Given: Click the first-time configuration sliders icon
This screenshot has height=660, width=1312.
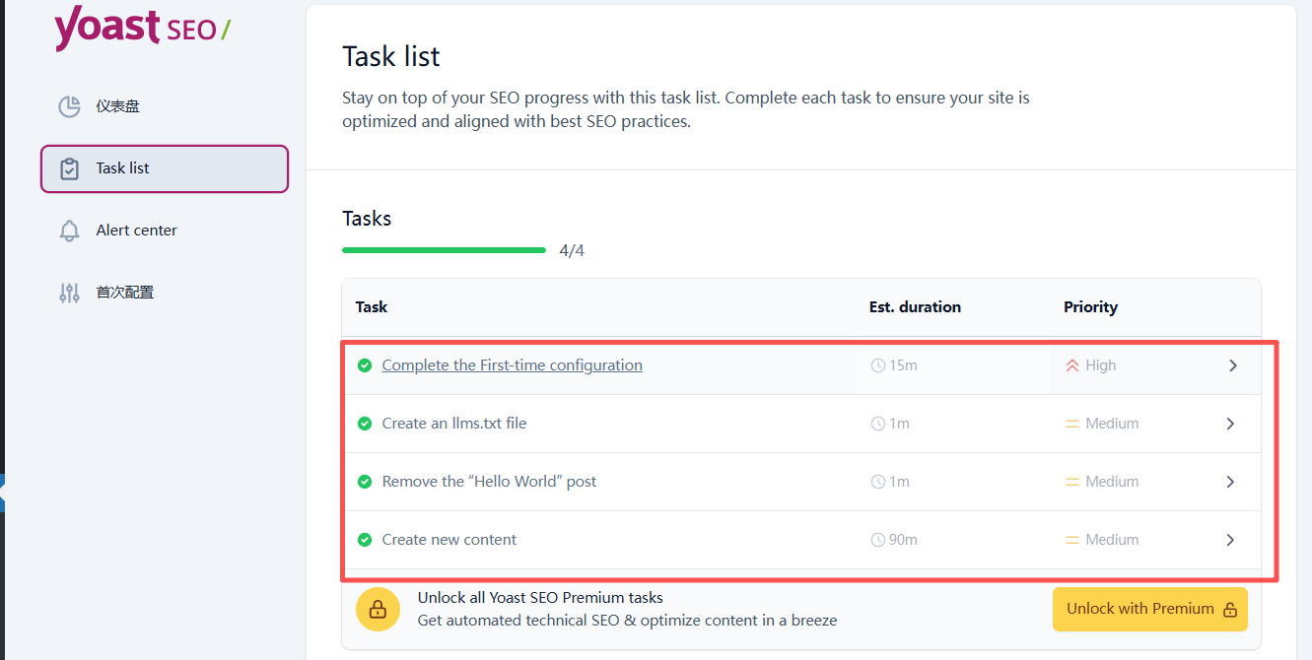Looking at the screenshot, I should (x=69, y=293).
